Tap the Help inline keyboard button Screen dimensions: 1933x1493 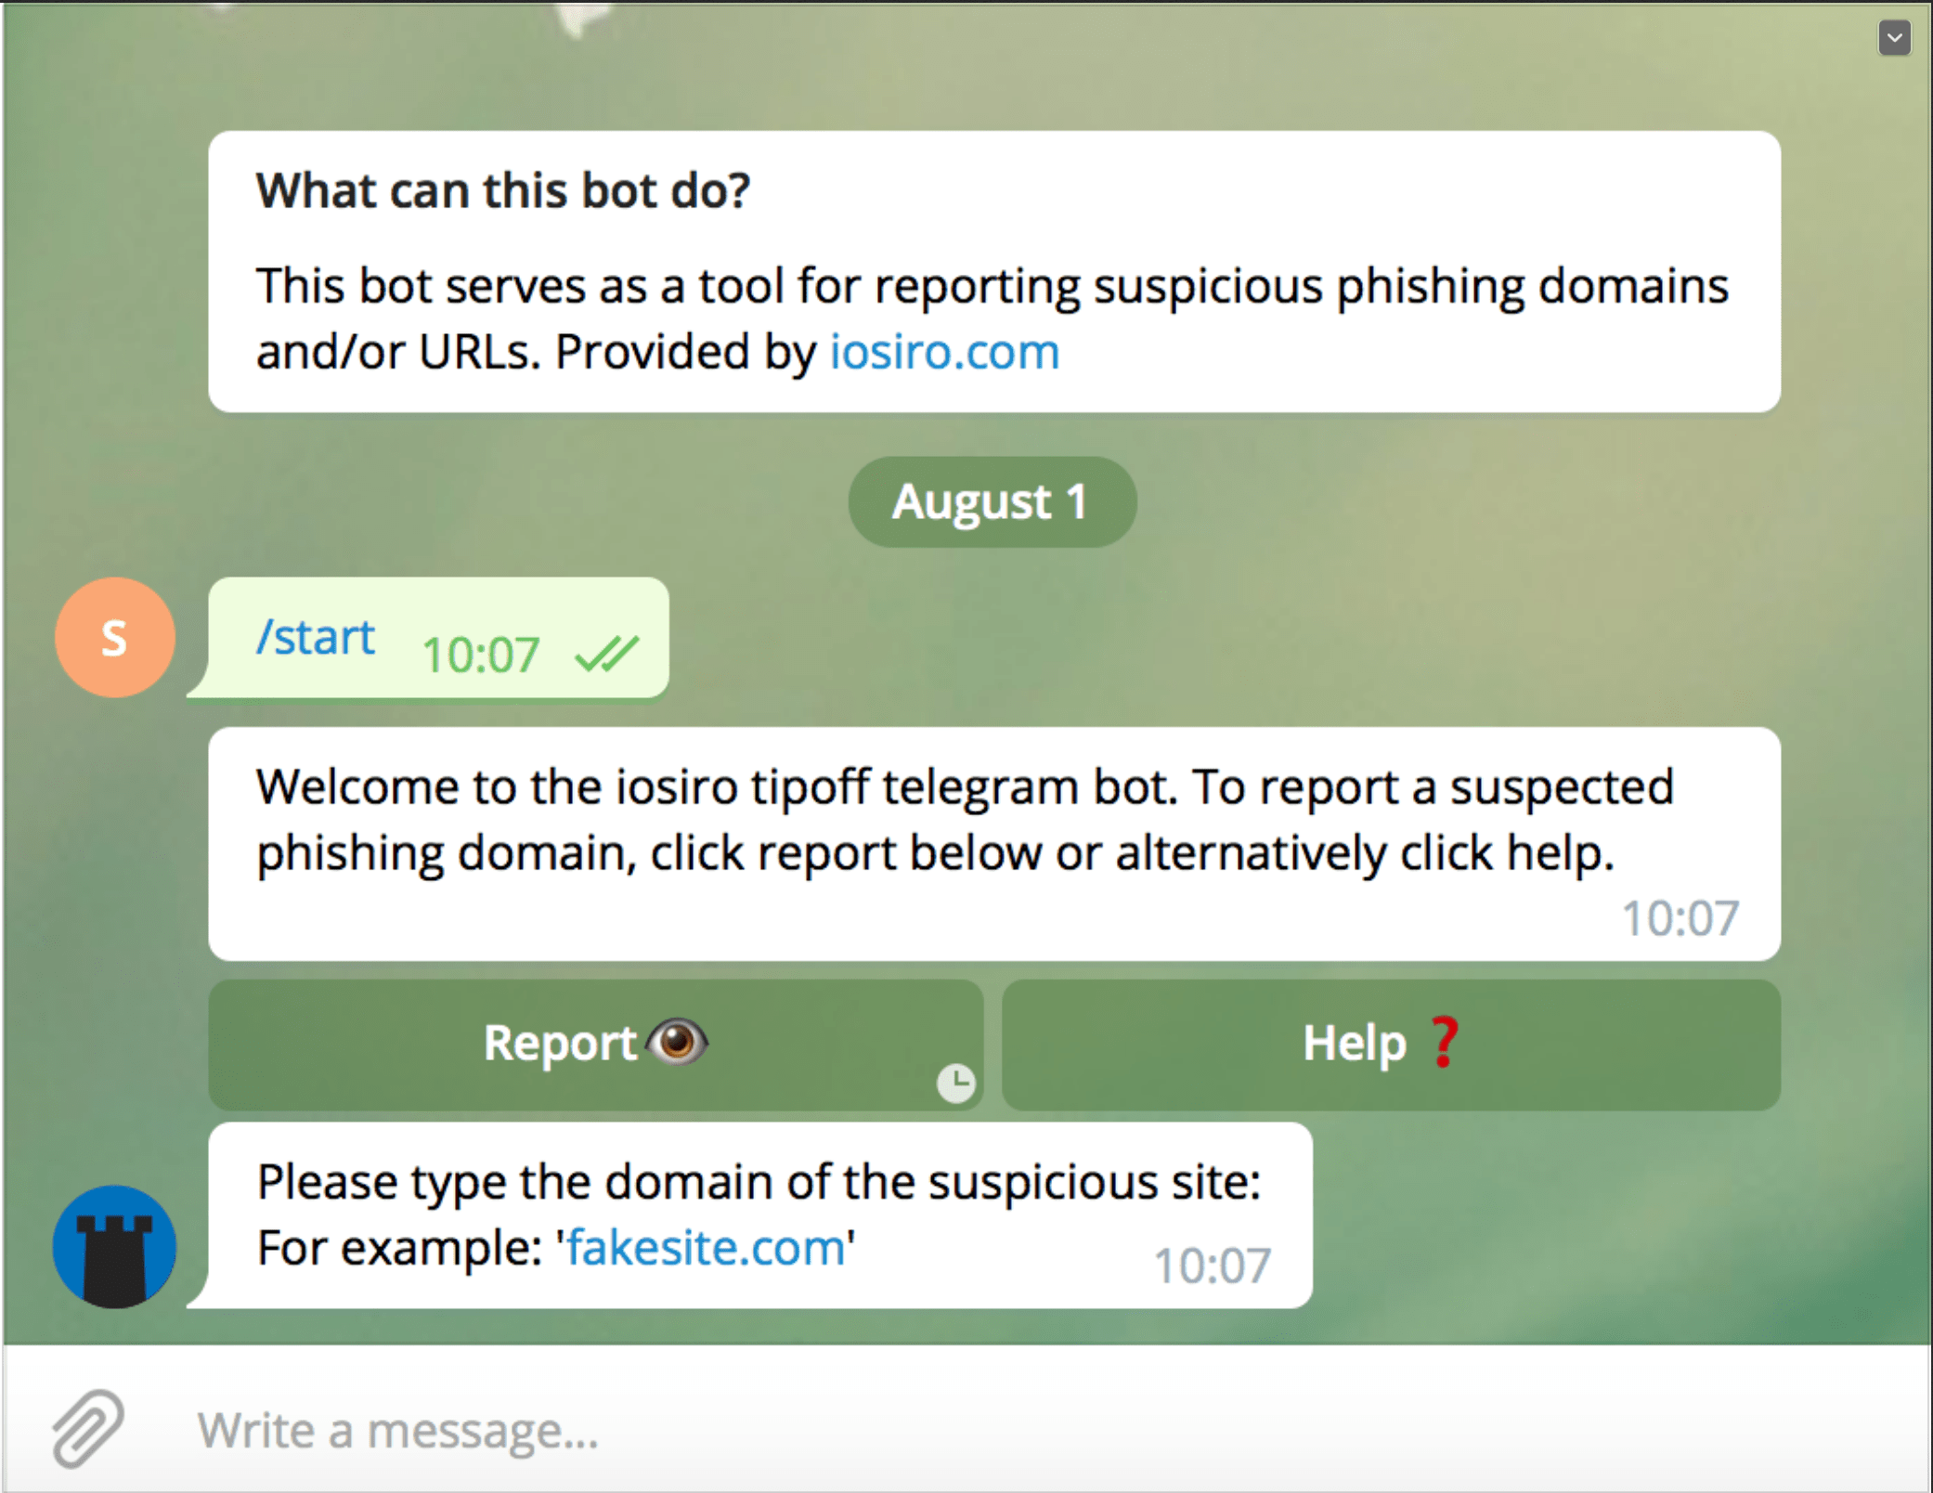pyautogui.click(x=1391, y=1045)
